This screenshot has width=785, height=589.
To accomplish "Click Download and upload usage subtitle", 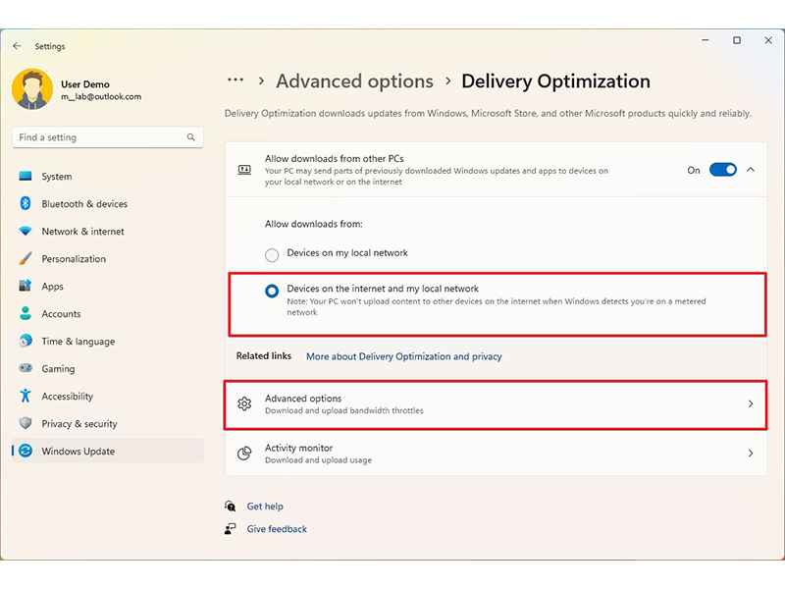I will point(318,460).
